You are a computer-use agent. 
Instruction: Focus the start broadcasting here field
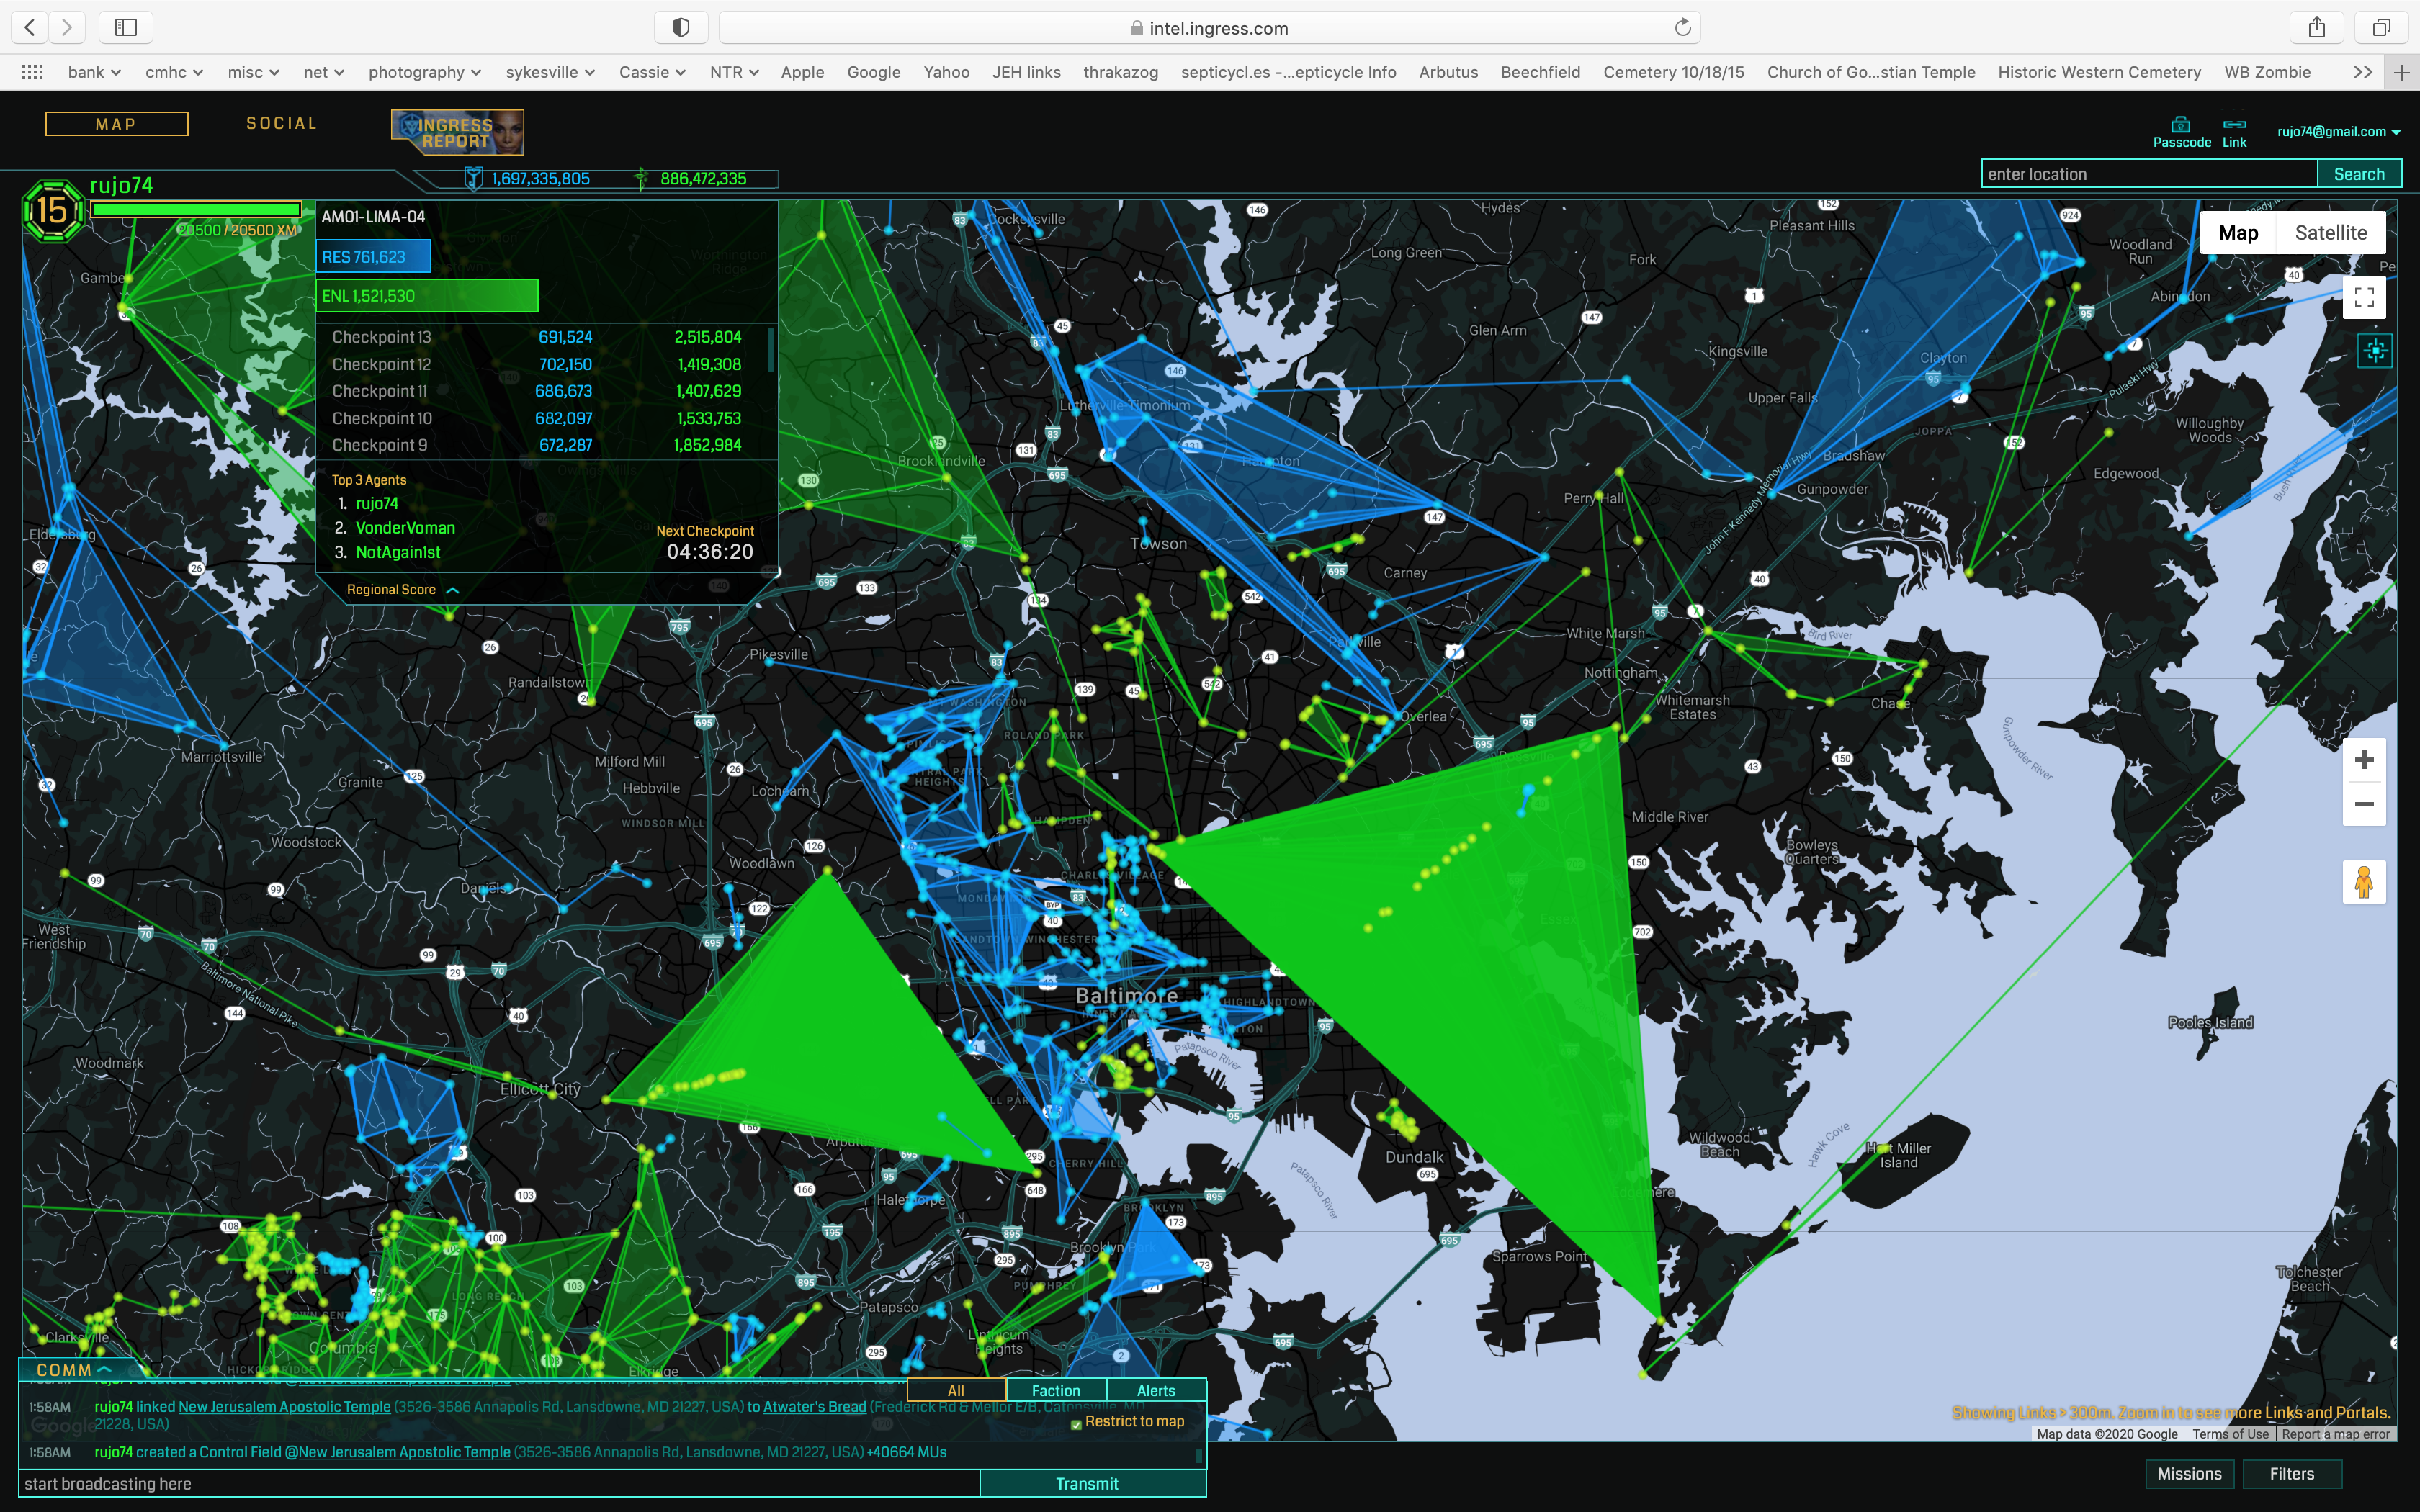pos(500,1483)
